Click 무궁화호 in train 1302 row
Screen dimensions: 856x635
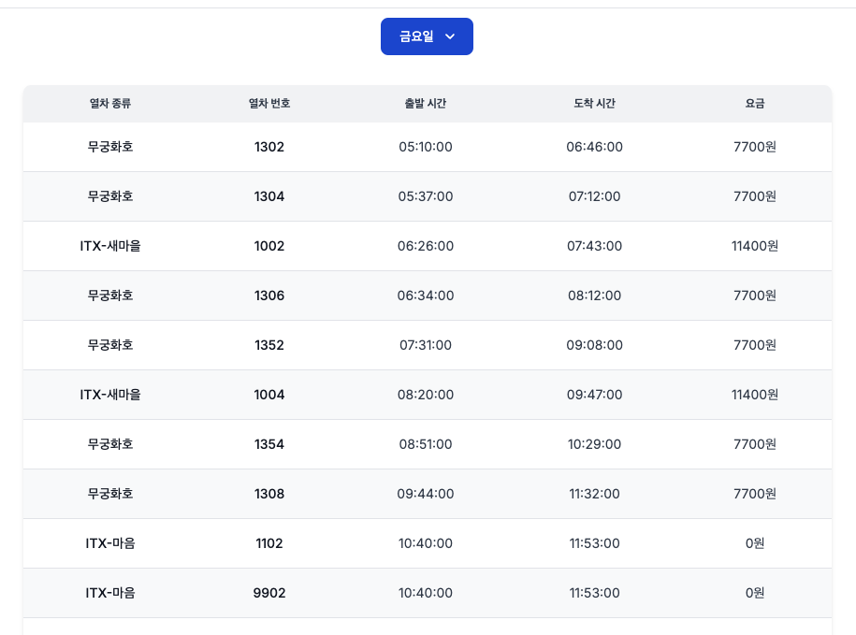pos(110,147)
